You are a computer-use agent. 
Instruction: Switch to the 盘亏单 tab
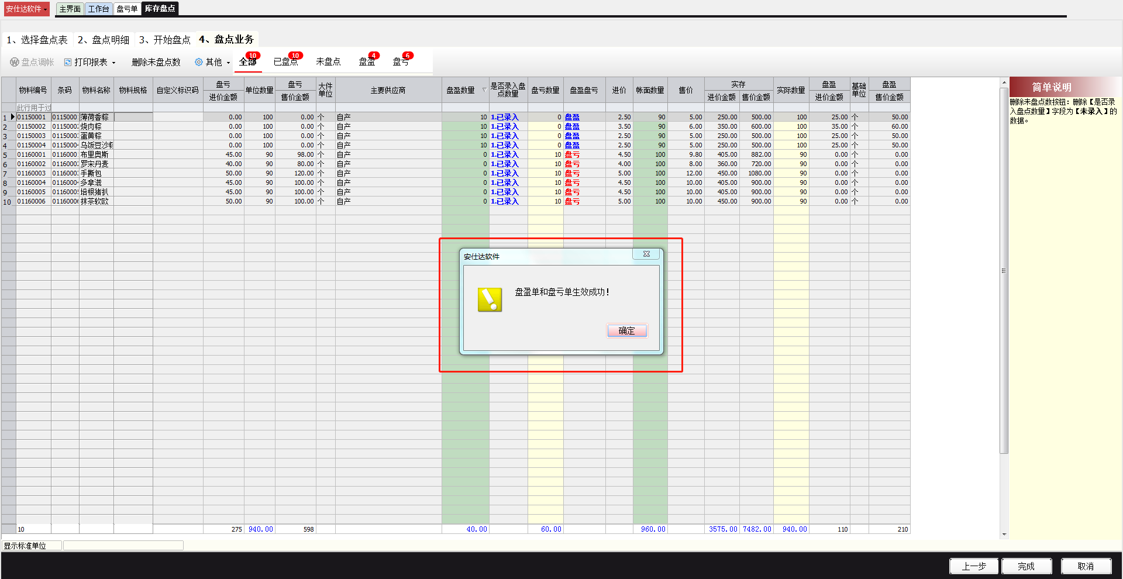click(127, 9)
